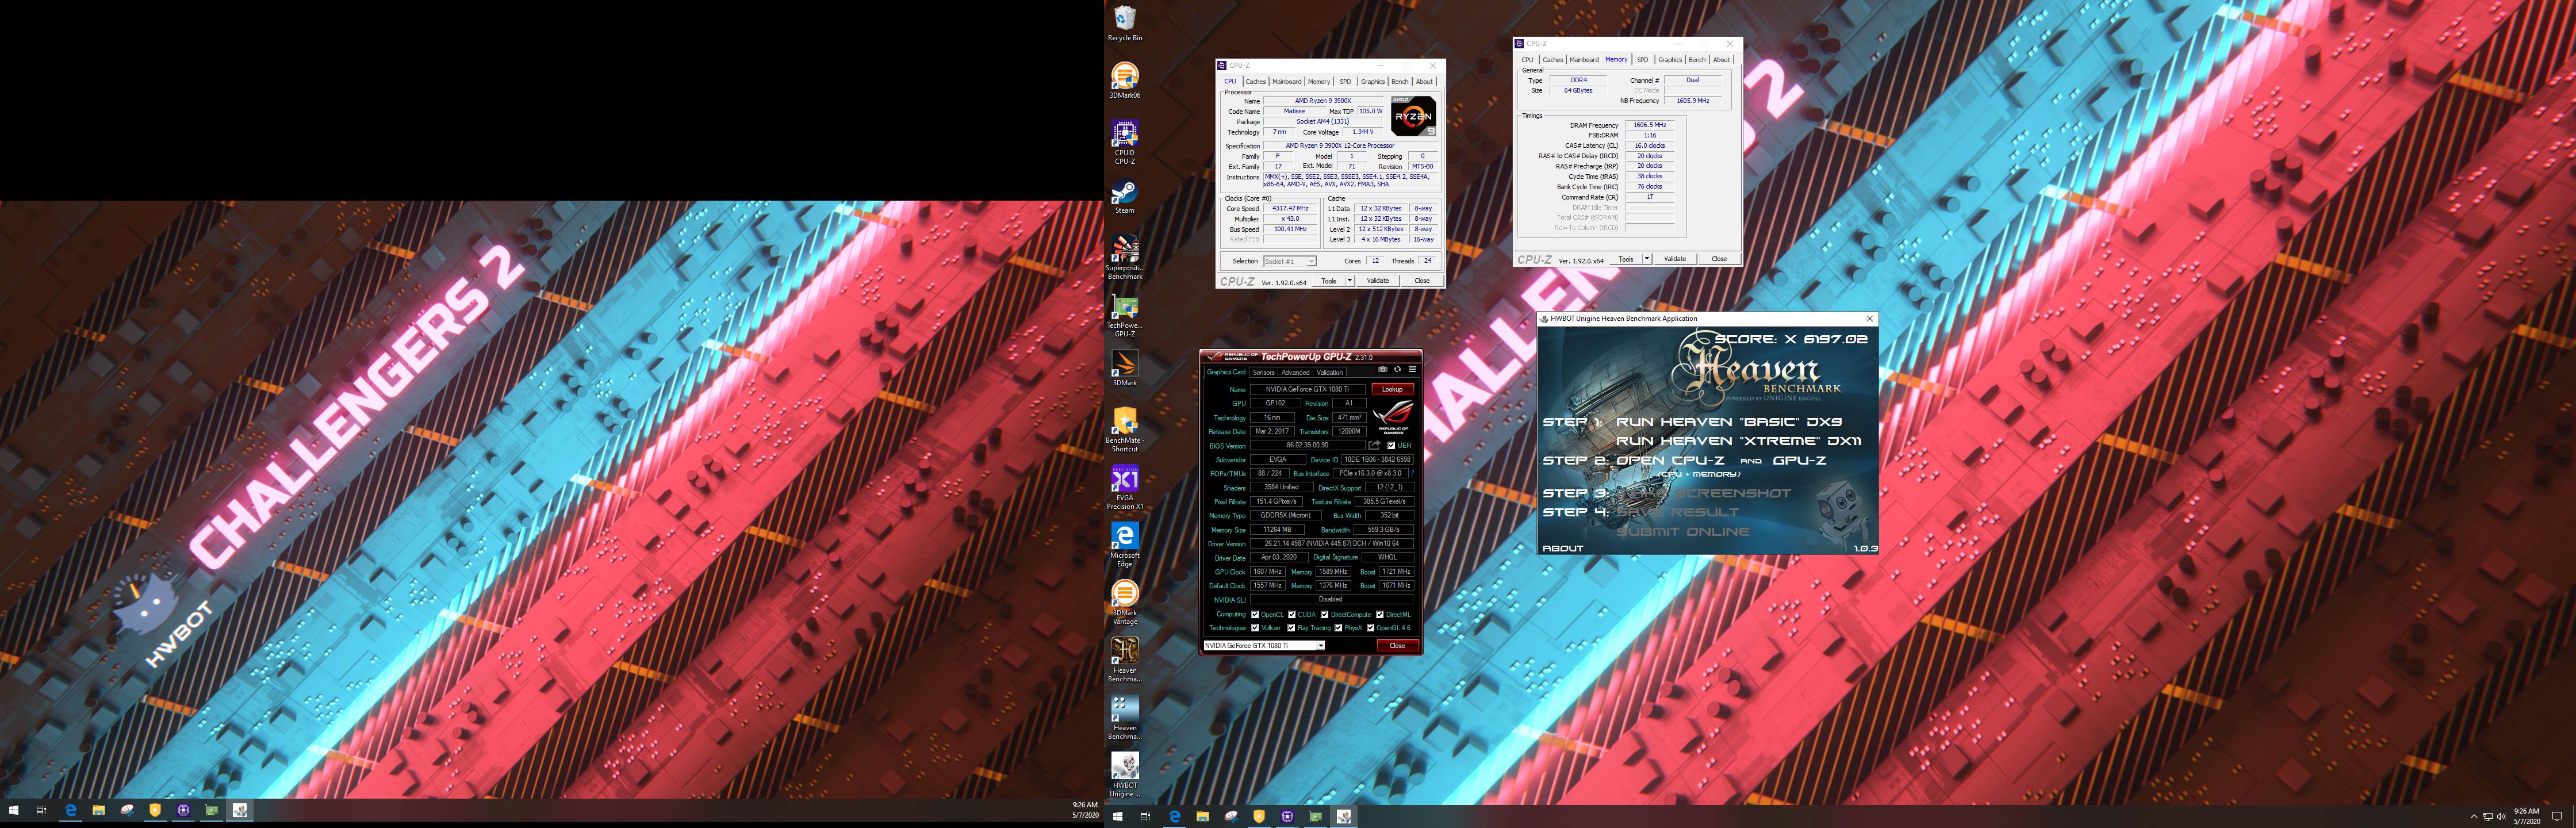Click the Bus Interface question mark in GPU-Z
The width and height of the screenshot is (2576, 828).
(x=1412, y=474)
